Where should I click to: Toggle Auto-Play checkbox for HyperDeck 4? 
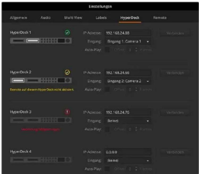(107, 169)
